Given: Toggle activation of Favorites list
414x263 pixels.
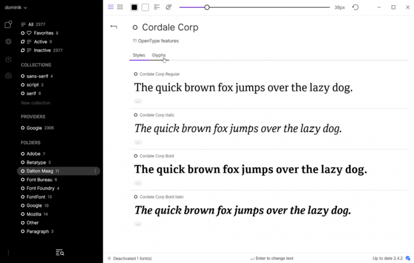Looking at the screenshot, I should [x=23, y=33].
